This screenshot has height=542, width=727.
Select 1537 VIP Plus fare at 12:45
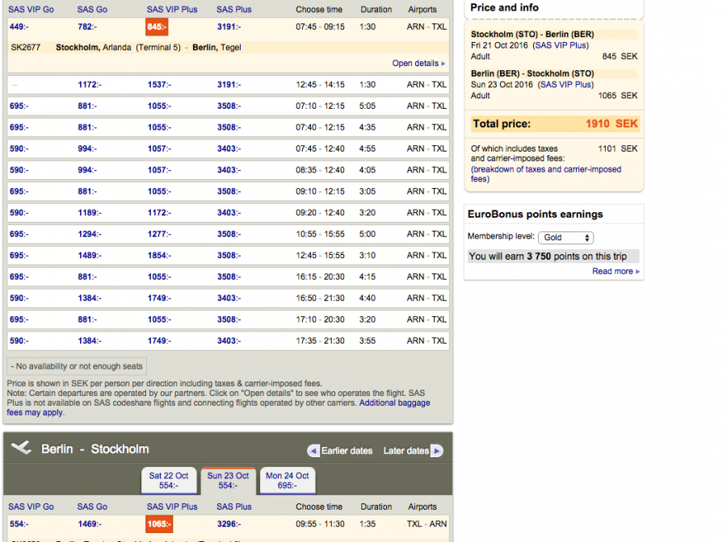[159, 85]
